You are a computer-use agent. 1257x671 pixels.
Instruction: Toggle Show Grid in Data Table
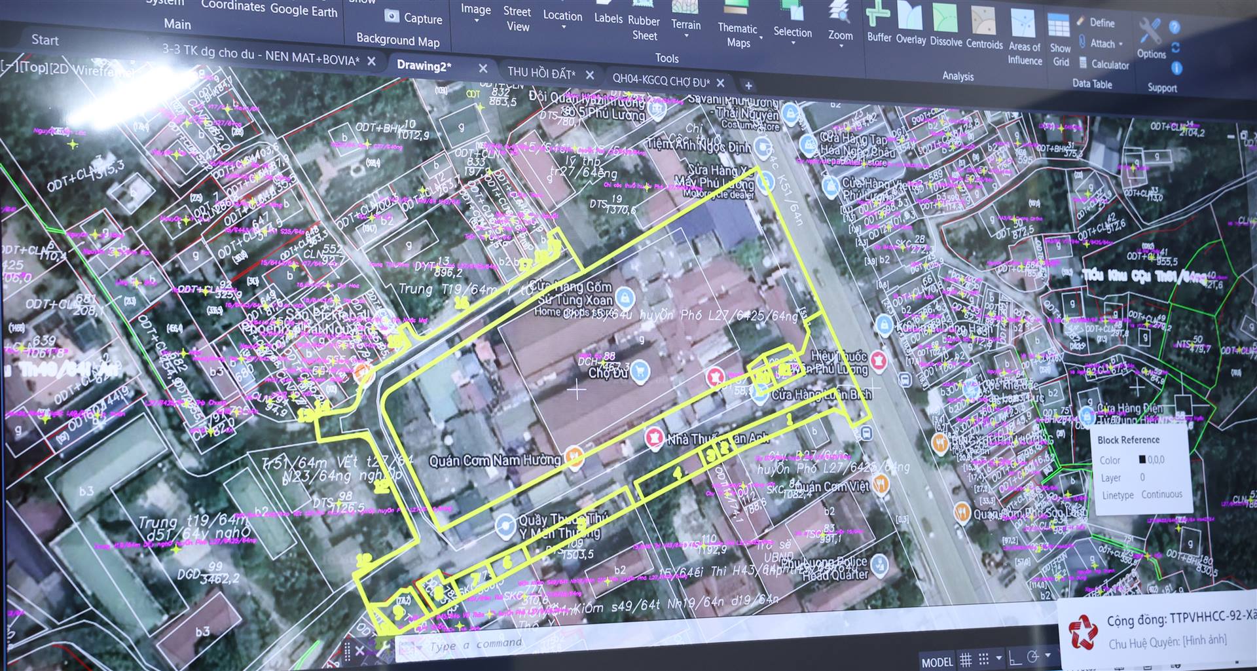1060,41
